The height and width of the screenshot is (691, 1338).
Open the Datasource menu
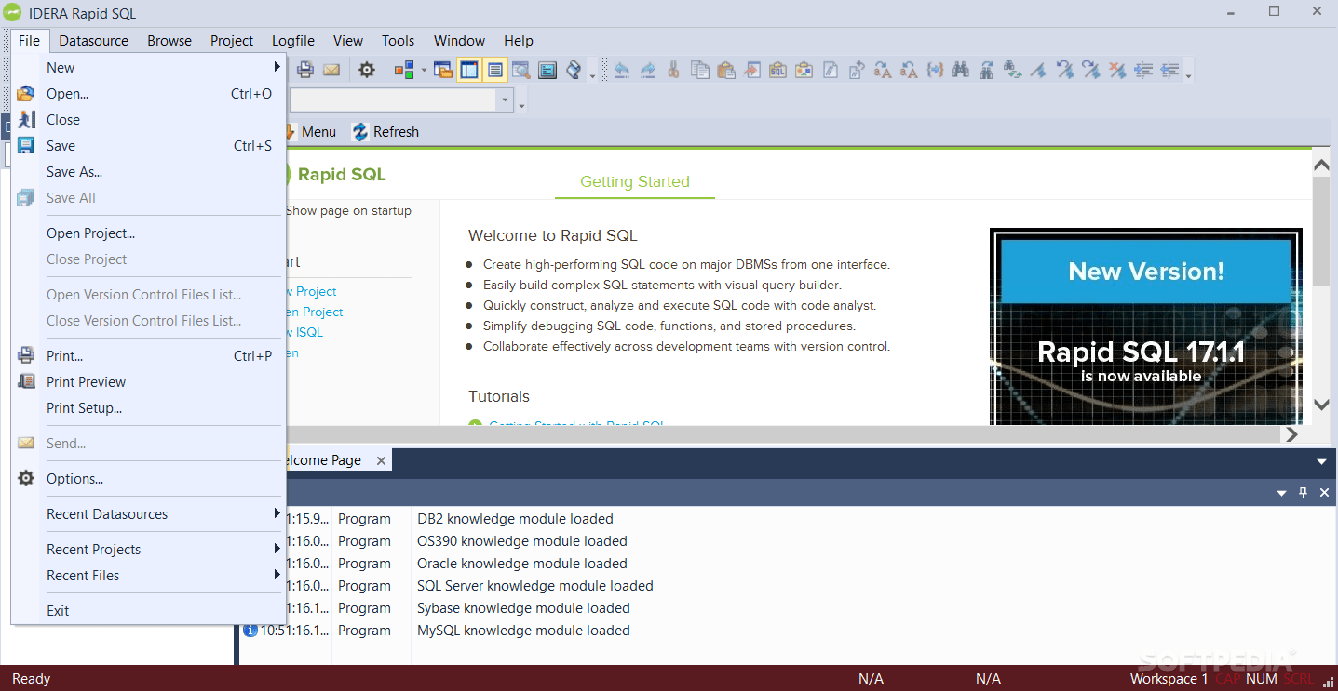[94, 40]
